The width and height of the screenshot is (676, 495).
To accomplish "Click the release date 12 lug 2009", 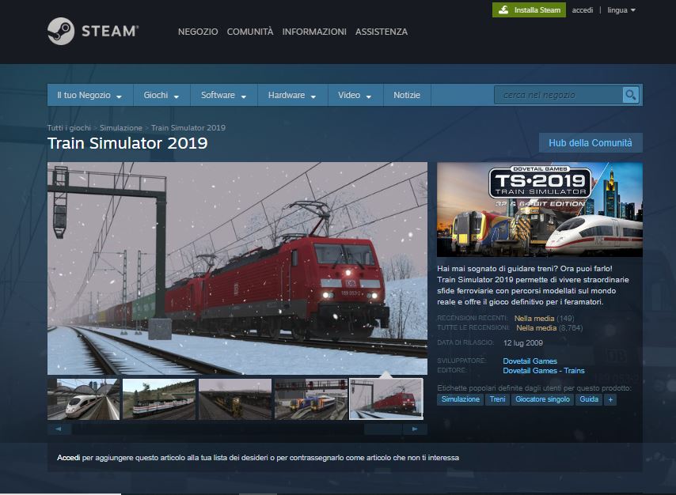I will 523,343.
